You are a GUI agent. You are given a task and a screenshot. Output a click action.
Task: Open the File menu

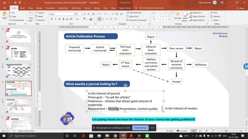pos(5,8)
